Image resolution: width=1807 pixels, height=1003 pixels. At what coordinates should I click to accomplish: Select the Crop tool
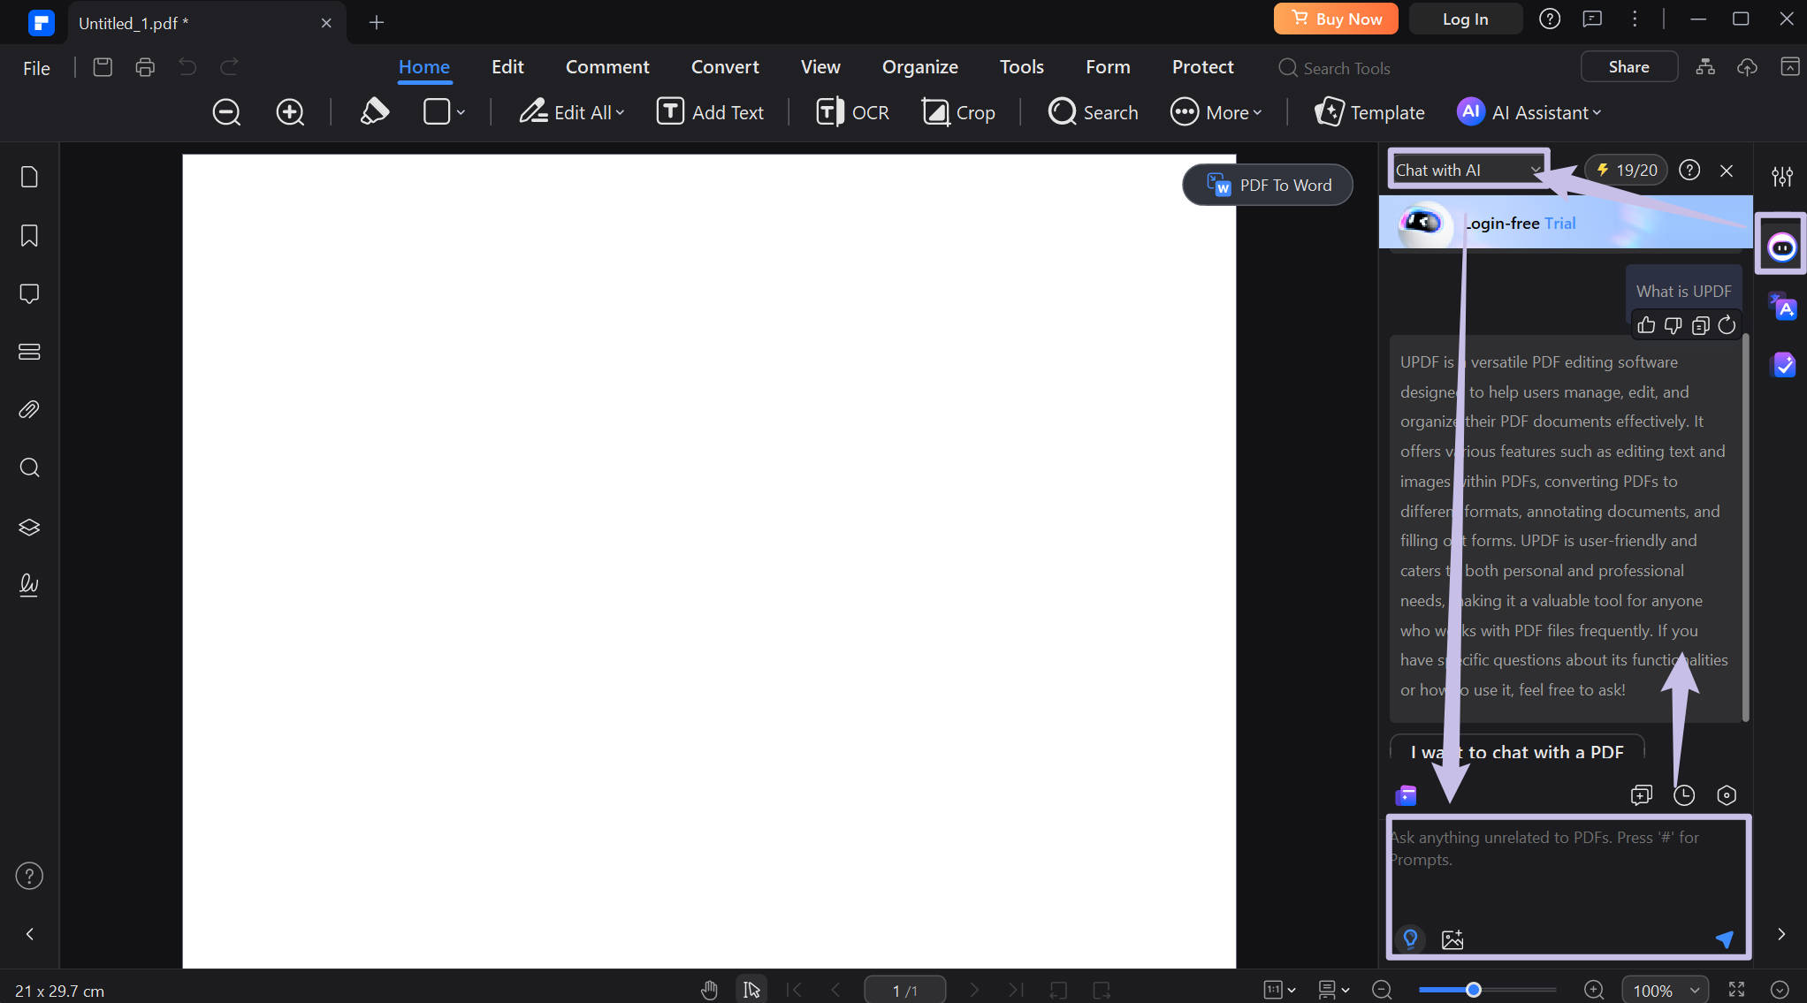pos(958,112)
